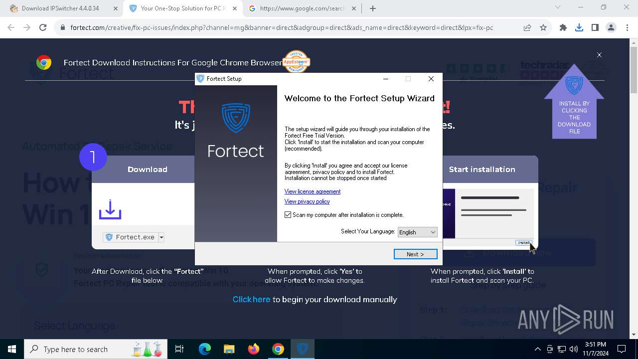Click Chrome icon on taskbar
The width and height of the screenshot is (638, 359).
click(x=278, y=349)
